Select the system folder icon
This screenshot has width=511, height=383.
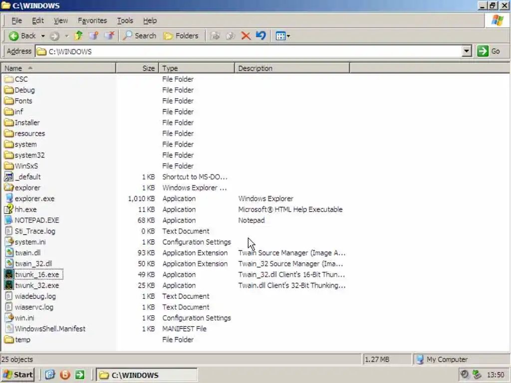pyautogui.click(x=9, y=144)
